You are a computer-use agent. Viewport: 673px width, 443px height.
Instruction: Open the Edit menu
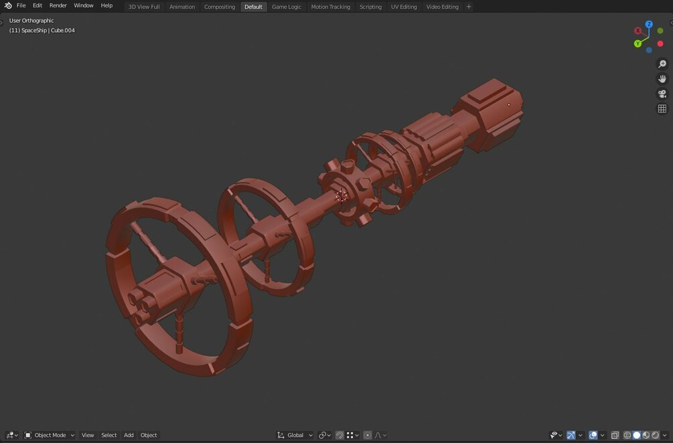click(x=38, y=5)
